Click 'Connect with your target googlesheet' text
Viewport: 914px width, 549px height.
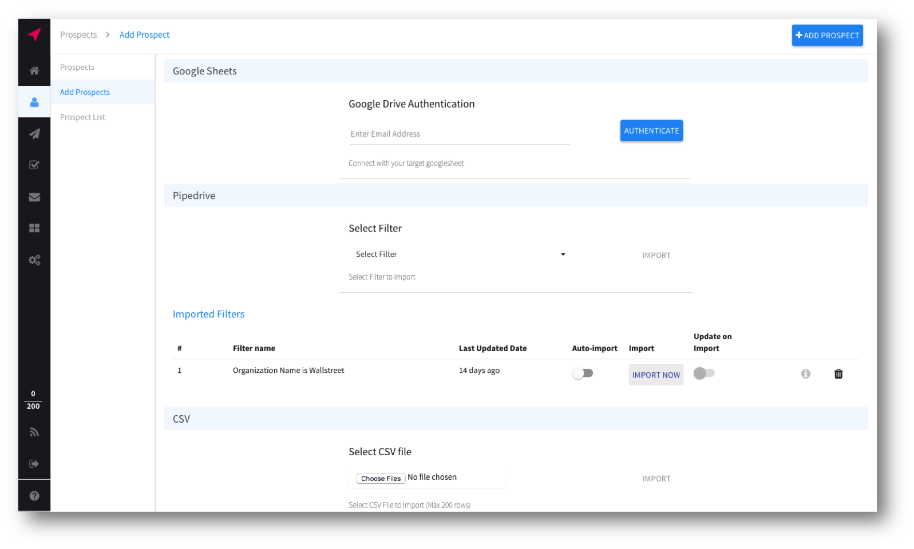(406, 164)
